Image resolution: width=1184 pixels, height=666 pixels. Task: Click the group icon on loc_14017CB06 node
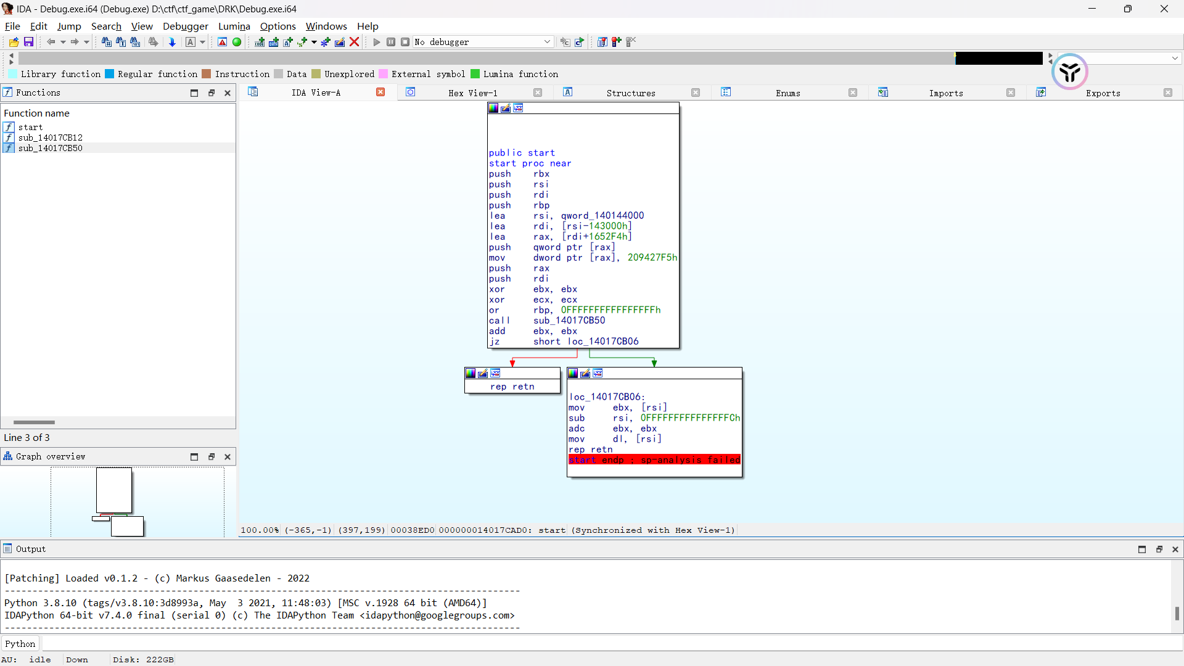point(598,373)
